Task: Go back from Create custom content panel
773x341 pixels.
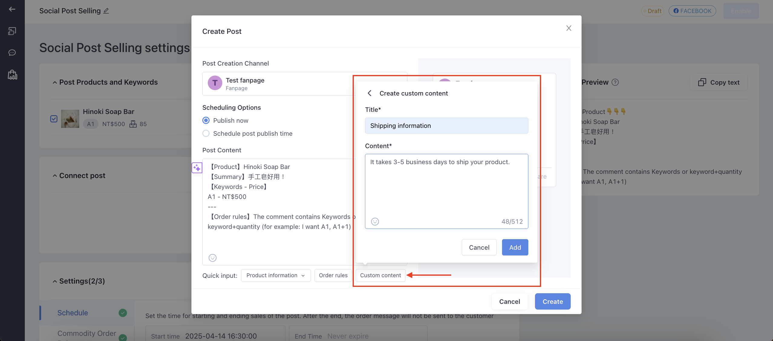Action: (x=370, y=93)
